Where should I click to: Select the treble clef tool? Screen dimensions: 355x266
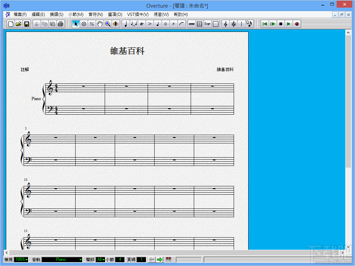226,24
